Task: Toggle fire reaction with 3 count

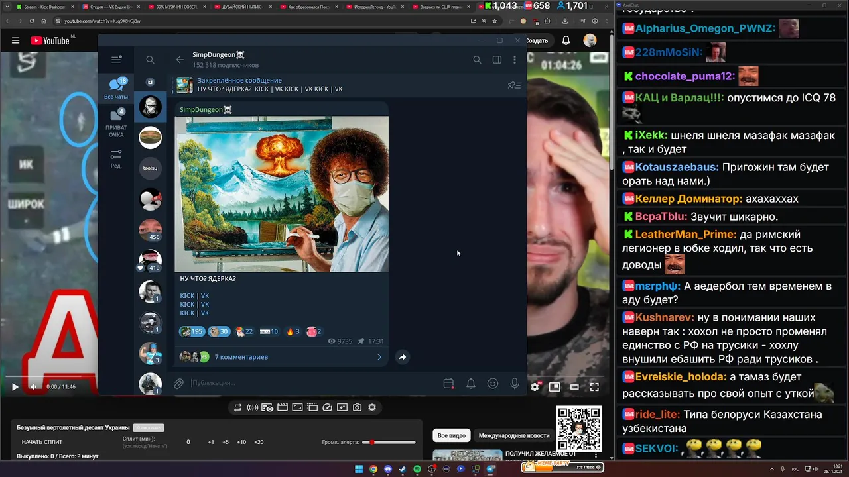Action: pos(293,331)
